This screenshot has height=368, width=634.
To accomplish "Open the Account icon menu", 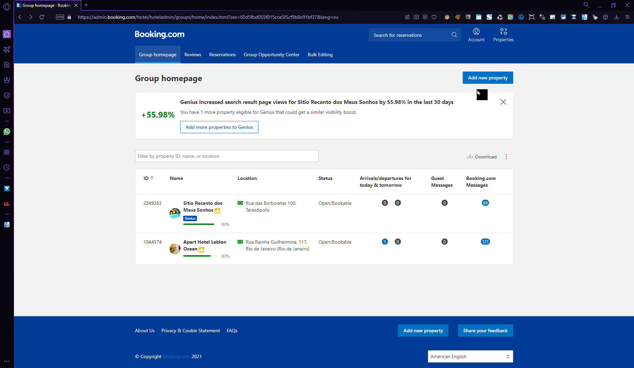I will [x=476, y=32].
